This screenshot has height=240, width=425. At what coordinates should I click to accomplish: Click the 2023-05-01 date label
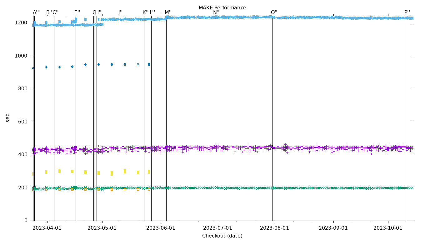coord(102,228)
